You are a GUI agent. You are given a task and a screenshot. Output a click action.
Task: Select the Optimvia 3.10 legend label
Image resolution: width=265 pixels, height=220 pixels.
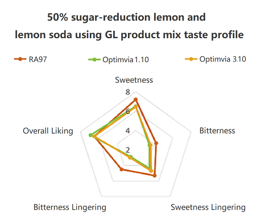(222, 59)
